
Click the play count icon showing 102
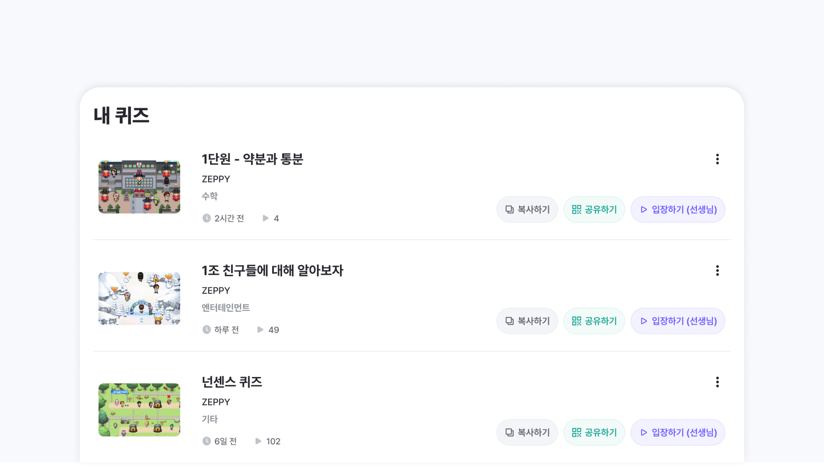point(258,441)
